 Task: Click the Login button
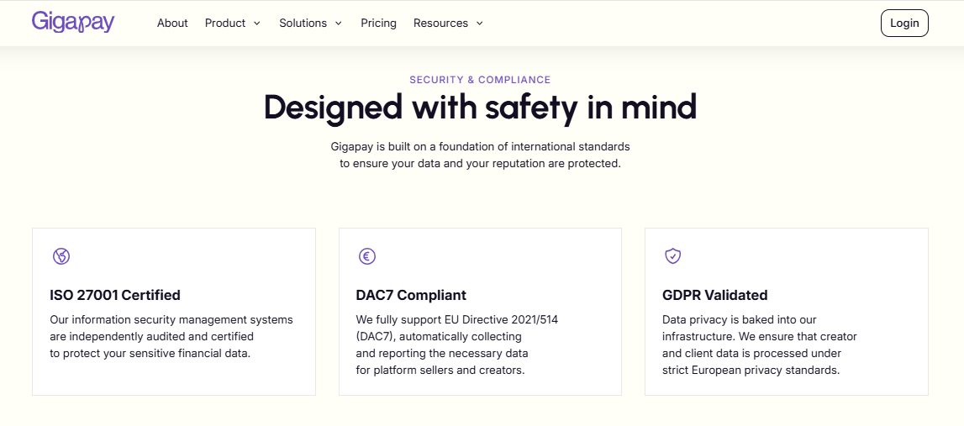(904, 23)
